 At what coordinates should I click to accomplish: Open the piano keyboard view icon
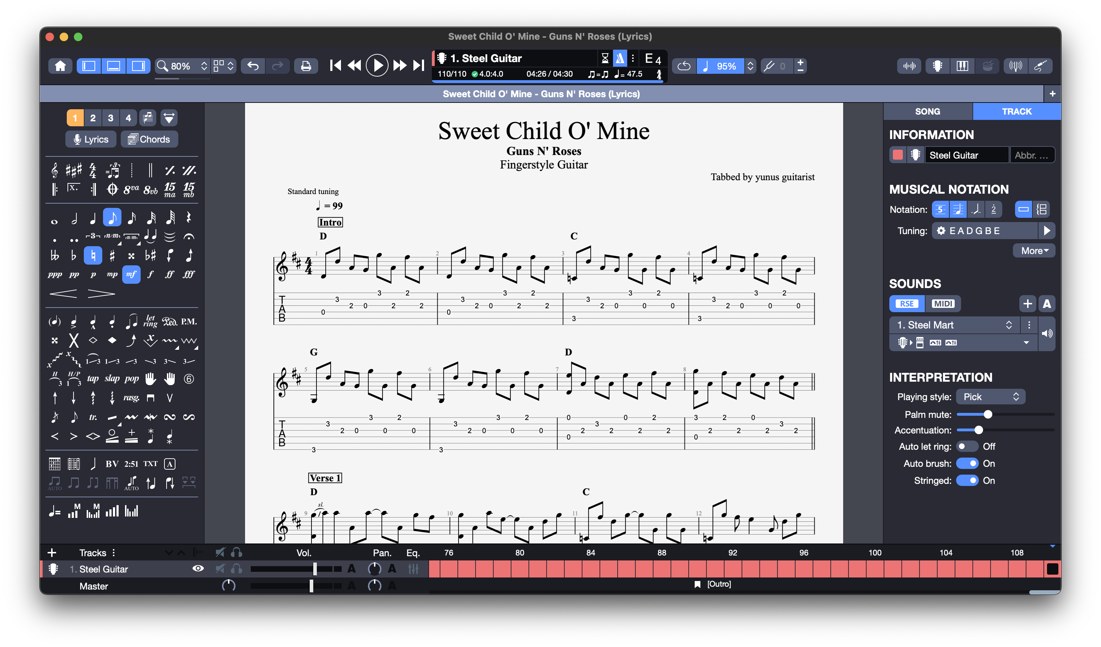tap(962, 66)
